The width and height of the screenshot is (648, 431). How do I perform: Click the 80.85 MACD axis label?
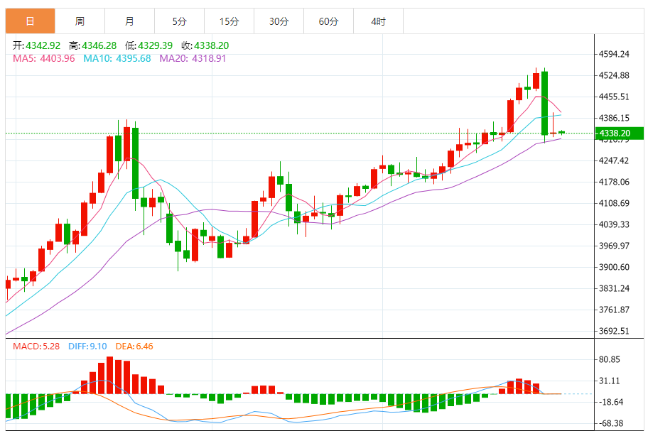610,360
